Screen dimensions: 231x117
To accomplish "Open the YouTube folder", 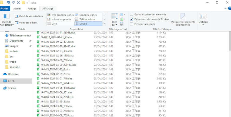I will [15, 67].
